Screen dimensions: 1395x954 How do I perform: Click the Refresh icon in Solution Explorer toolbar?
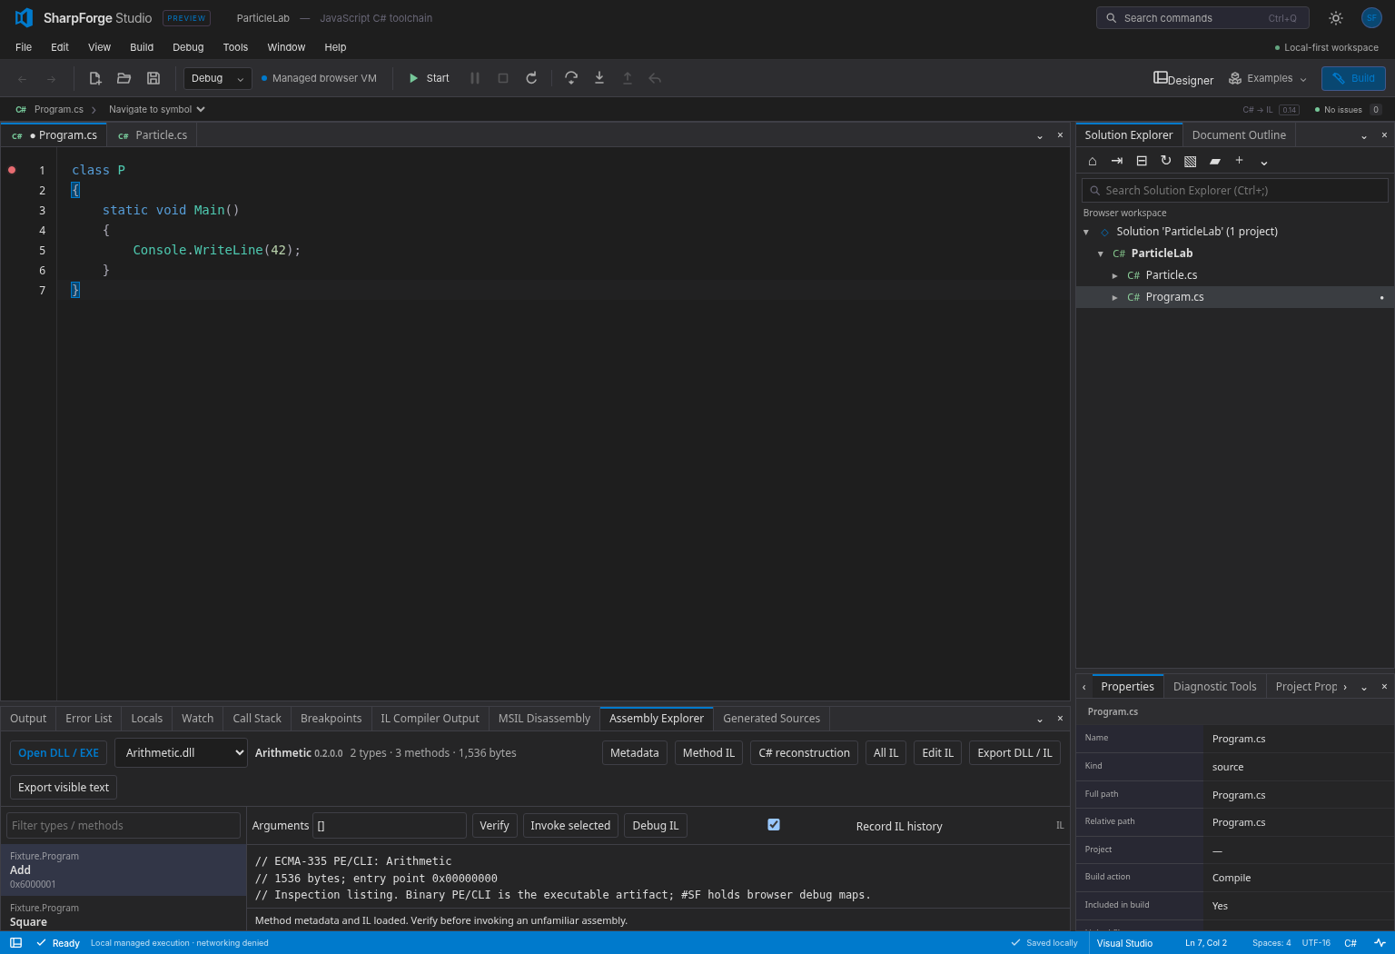pyautogui.click(x=1166, y=161)
